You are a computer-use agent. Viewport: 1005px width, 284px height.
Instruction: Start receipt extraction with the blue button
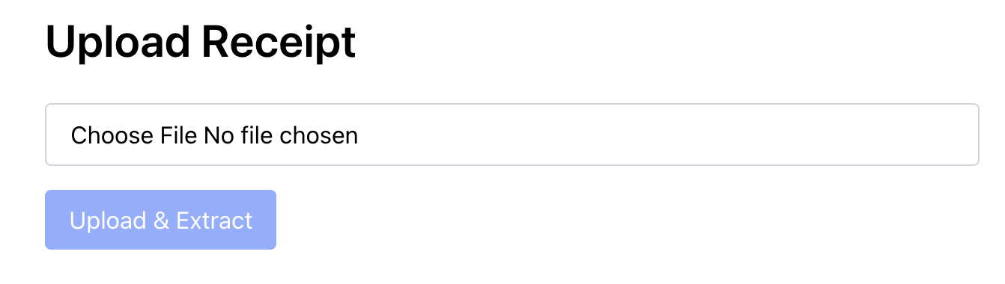160,220
